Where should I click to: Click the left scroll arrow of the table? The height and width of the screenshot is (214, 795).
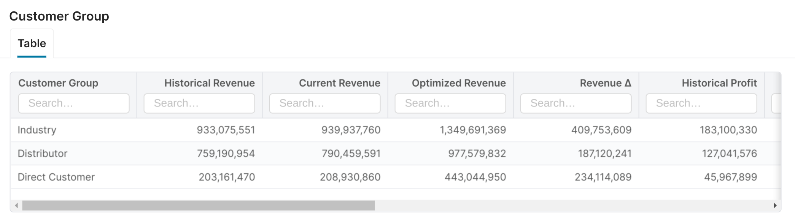[16, 206]
